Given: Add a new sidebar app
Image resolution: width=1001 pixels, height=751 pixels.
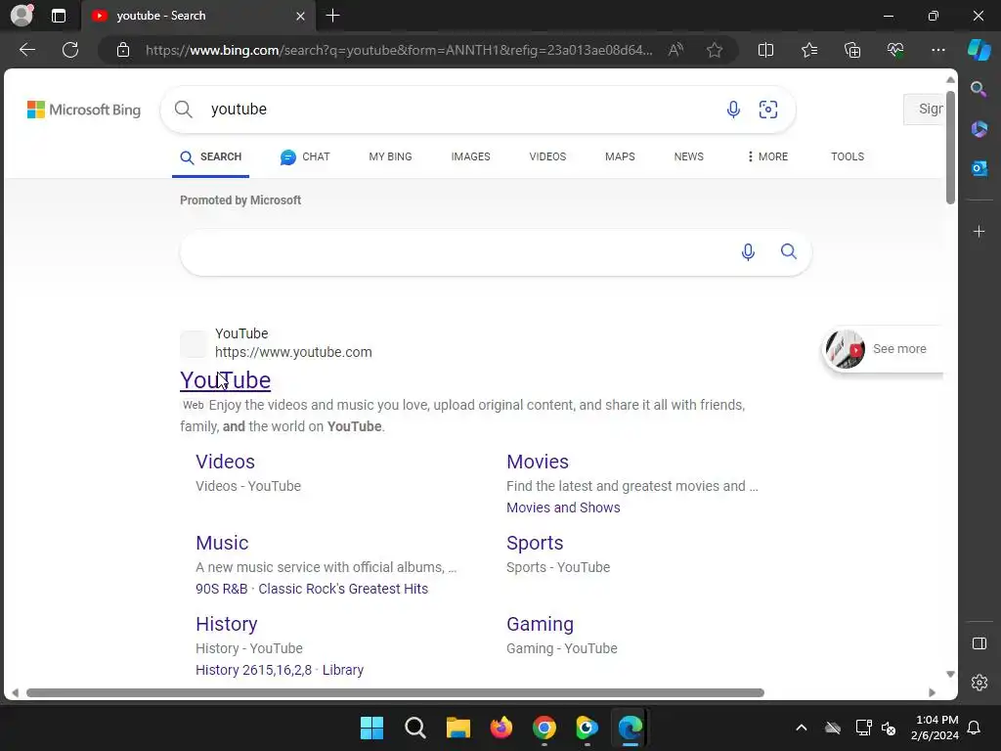Looking at the screenshot, I should [979, 231].
